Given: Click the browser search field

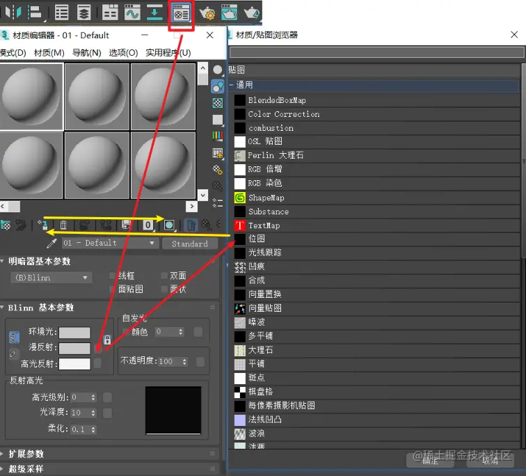Looking at the screenshot, I should pos(376,52).
